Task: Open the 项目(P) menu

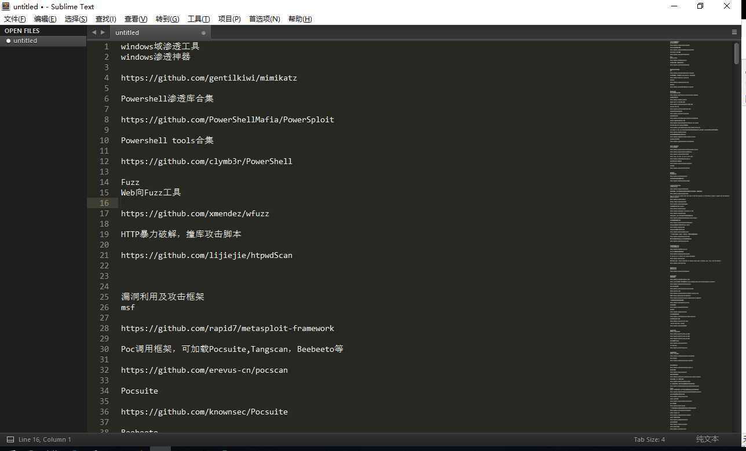Action: (x=229, y=19)
